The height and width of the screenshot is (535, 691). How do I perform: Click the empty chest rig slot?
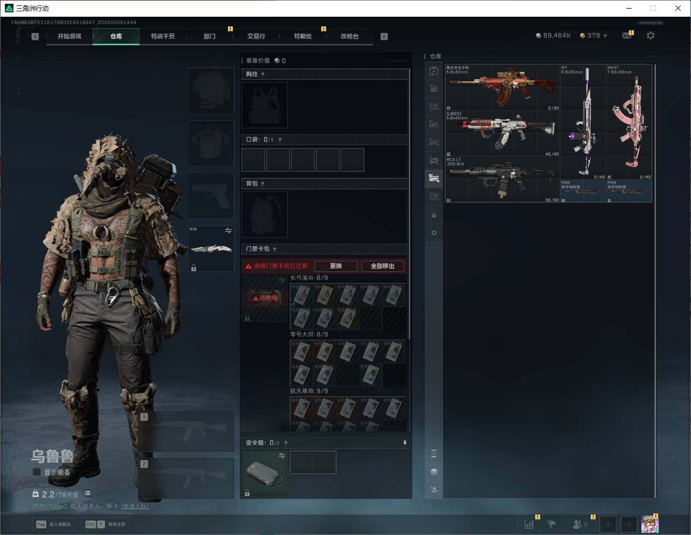point(265,105)
